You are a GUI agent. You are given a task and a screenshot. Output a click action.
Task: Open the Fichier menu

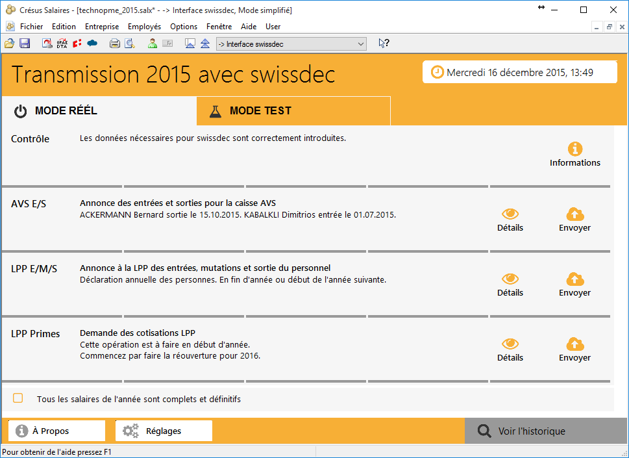31,27
